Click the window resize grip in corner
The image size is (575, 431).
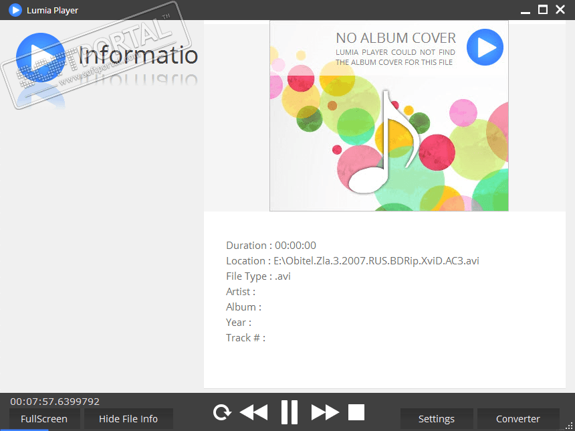point(570,426)
